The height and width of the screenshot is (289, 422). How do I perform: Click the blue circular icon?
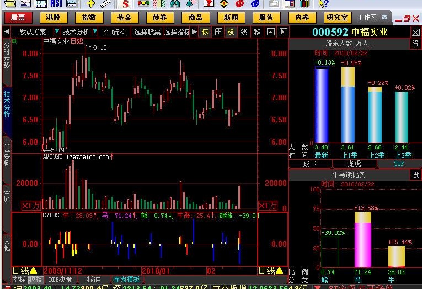(255, 3)
